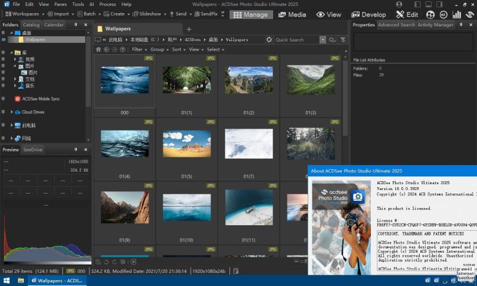Viewport: 477px width, 286px height.
Task: Open 365 mode icon in toolbar
Action: pos(443,14)
